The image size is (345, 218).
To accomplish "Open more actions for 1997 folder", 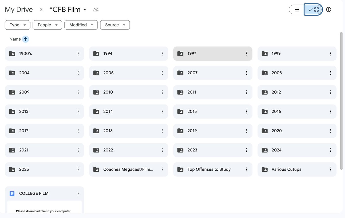I will 246,54.
